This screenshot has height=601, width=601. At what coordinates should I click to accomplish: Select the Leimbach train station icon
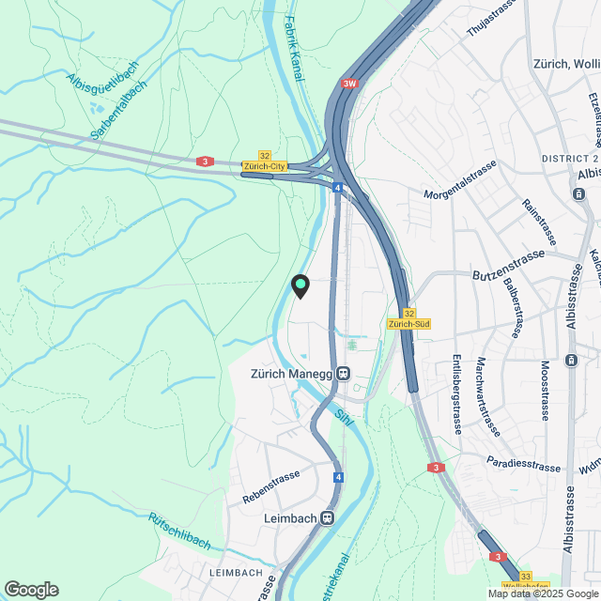(x=328, y=518)
